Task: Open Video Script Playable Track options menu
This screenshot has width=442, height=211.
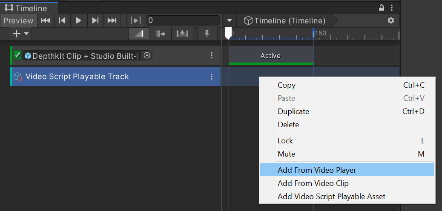Action: point(212,77)
